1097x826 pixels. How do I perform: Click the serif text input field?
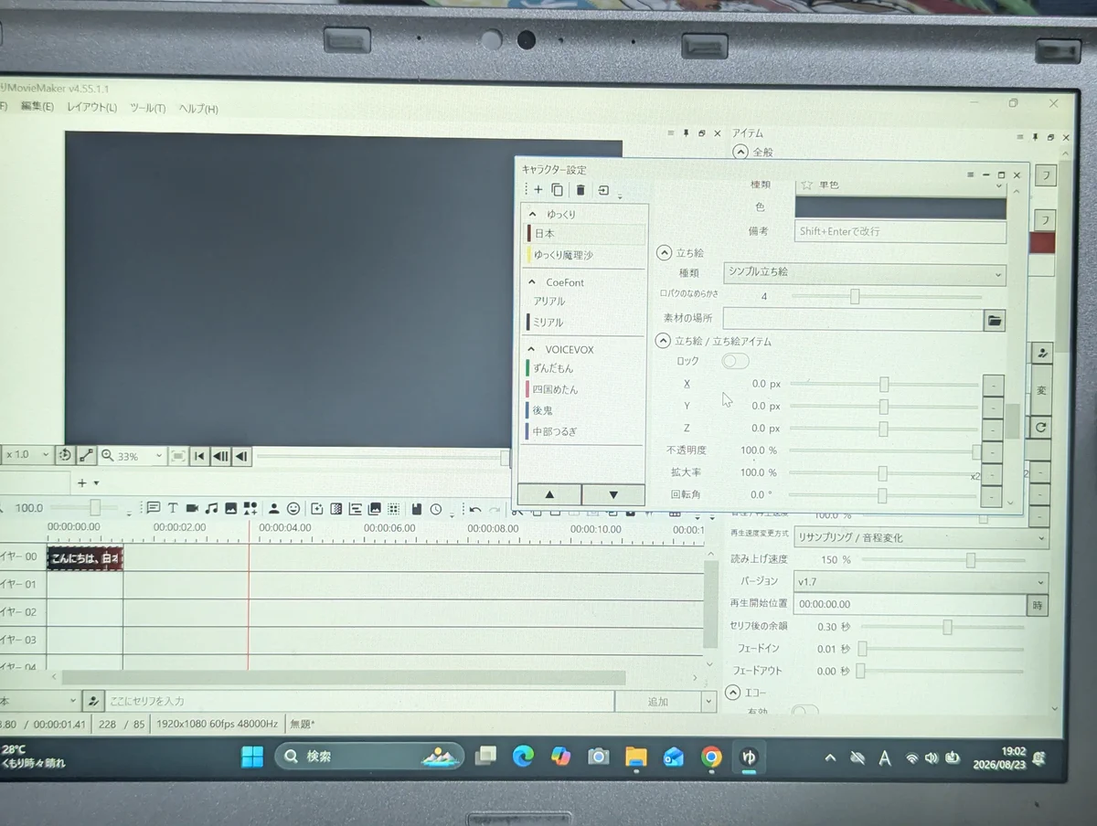point(358,702)
